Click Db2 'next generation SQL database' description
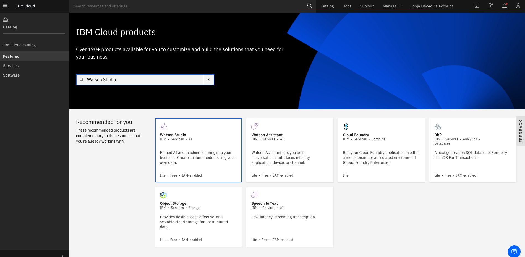This screenshot has height=257, width=525. 471,155
